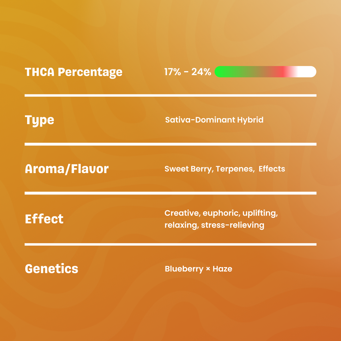Select the 17% - 24% percentage text
The height and width of the screenshot is (341, 341).
(188, 72)
